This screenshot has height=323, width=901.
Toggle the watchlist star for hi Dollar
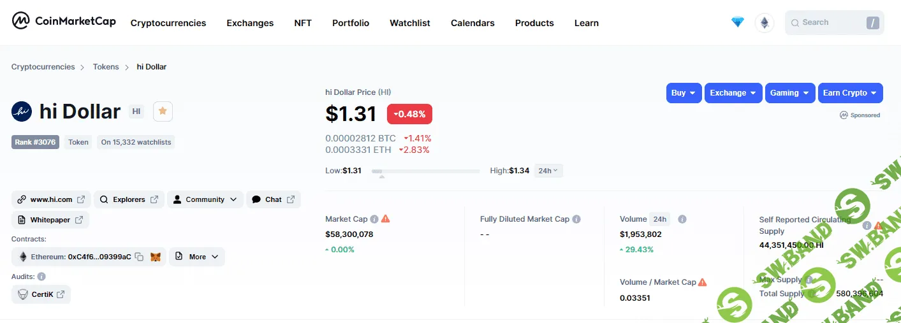(x=163, y=111)
